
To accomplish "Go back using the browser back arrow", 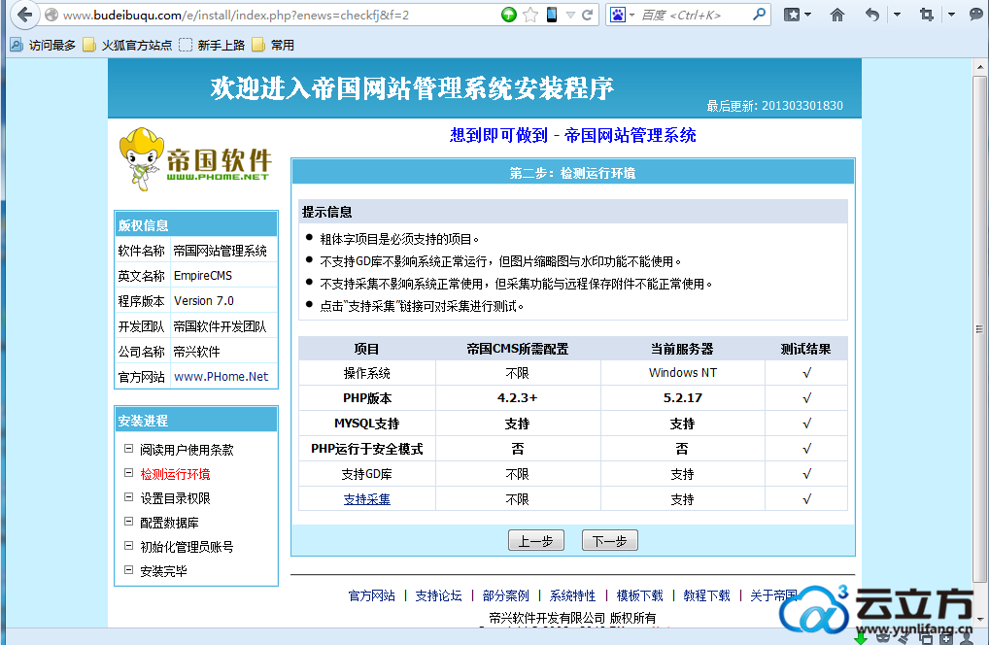I will (x=25, y=14).
